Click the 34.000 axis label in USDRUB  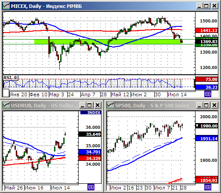(93, 164)
